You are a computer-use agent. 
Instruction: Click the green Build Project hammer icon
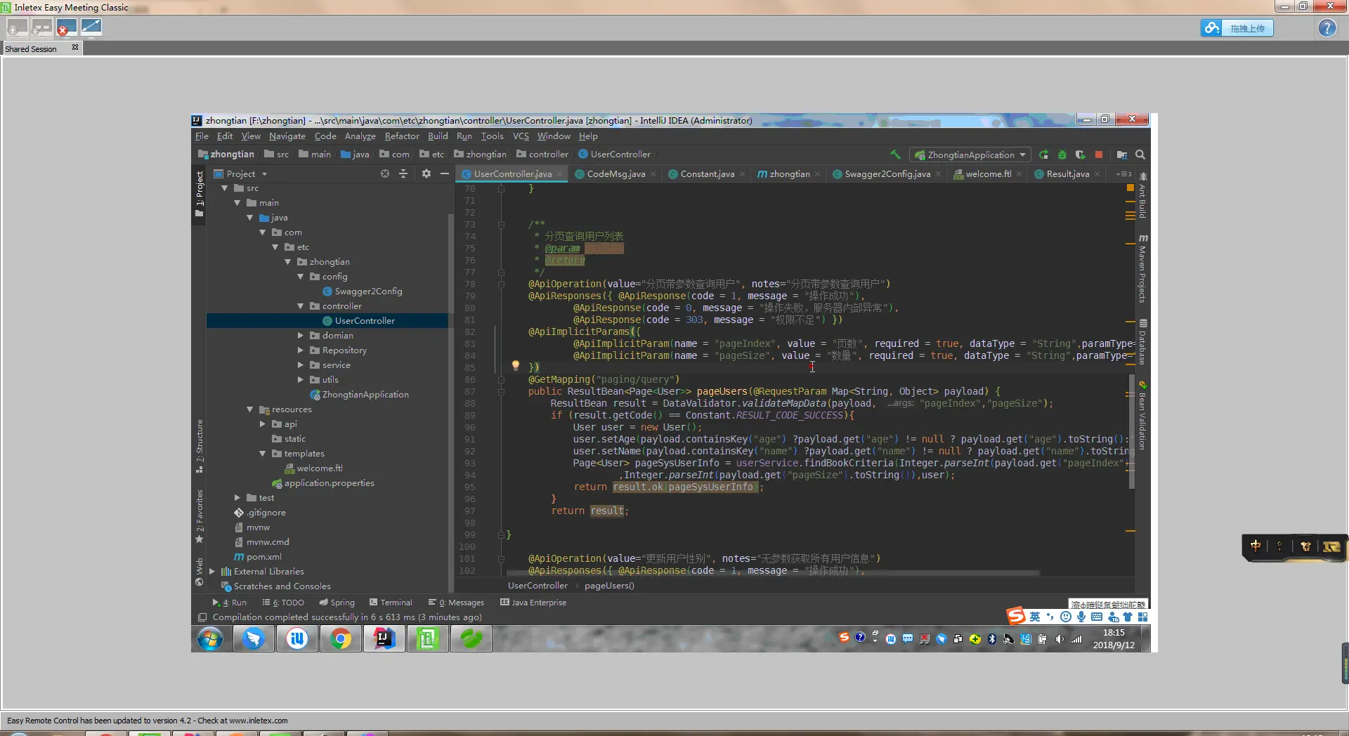pos(895,155)
